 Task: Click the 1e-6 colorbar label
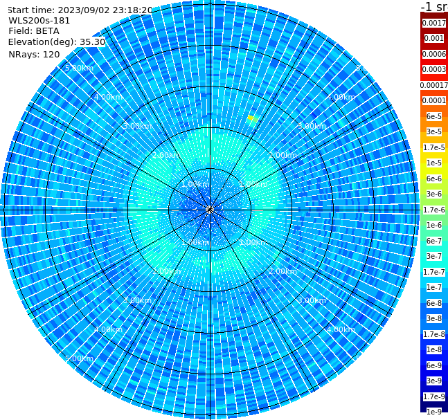click(x=434, y=225)
